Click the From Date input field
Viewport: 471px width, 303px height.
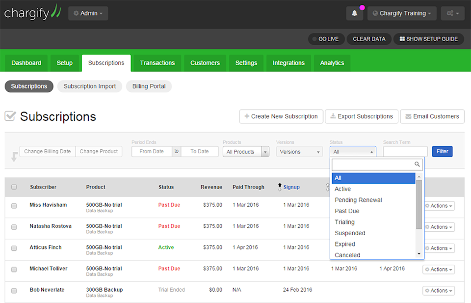coord(152,151)
